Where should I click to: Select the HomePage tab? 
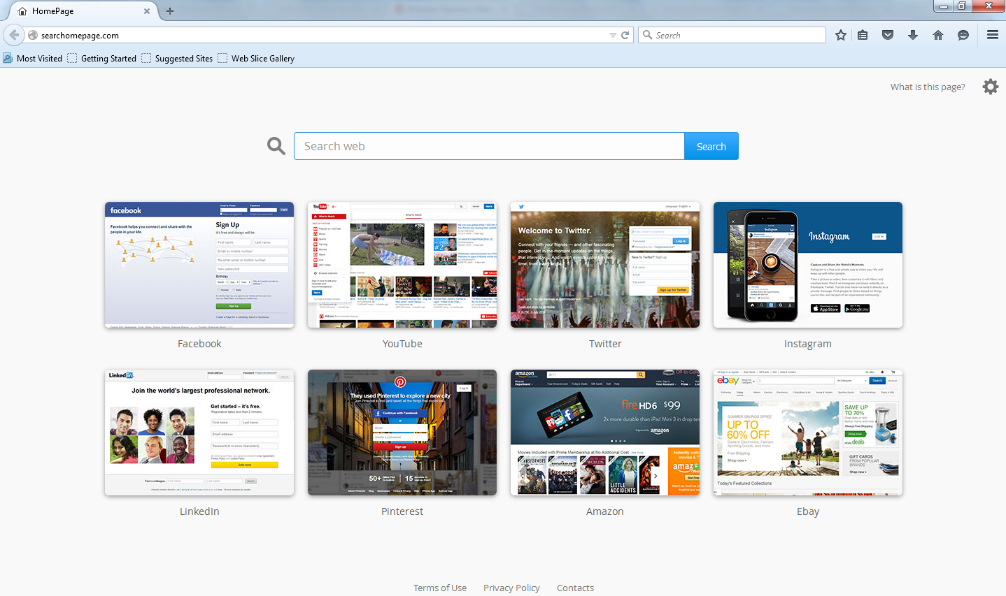tap(83, 10)
